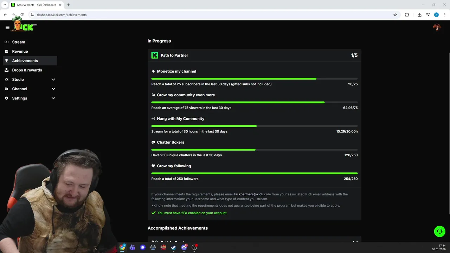Image resolution: width=450 pixels, height=253 pixels.
Task: Open a new browser tab
Action: point(68,5)
